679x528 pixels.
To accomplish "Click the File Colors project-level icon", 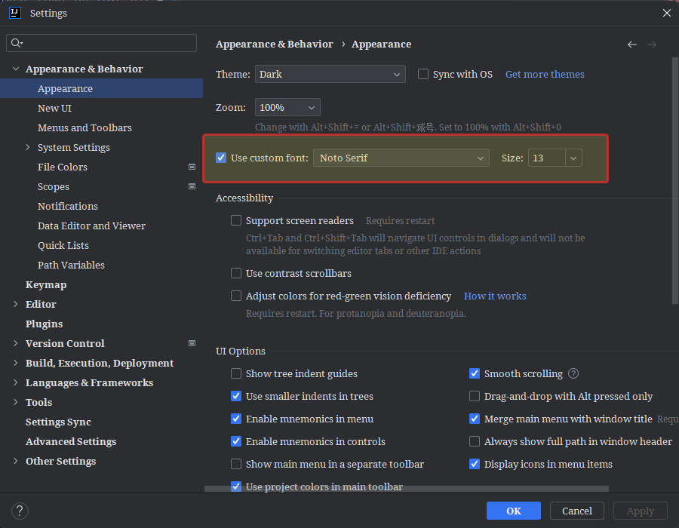I will click(192, 167).
